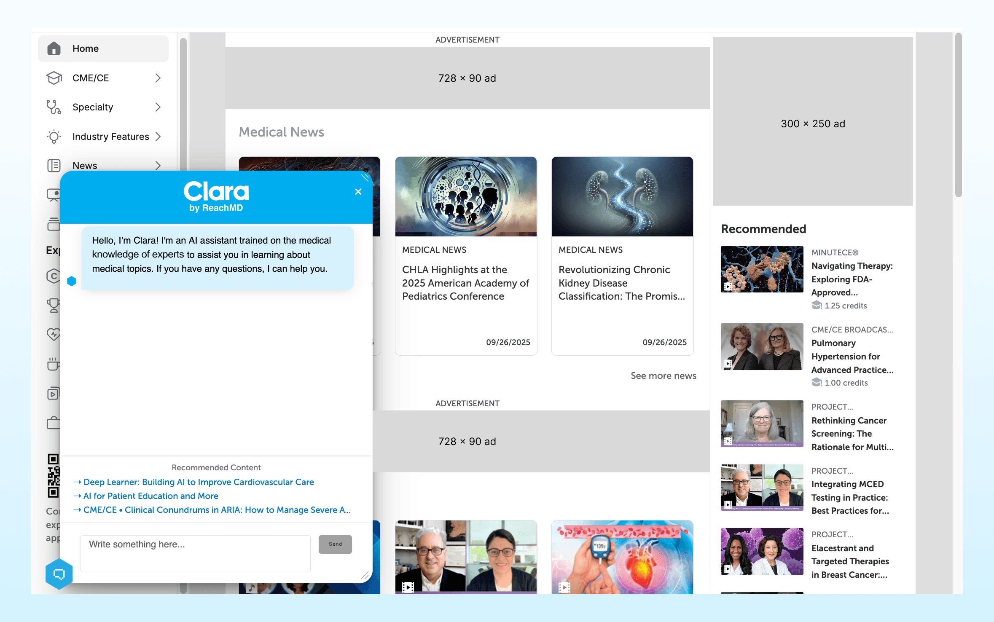Click the trophy icon in sidebar

[54, 305]
